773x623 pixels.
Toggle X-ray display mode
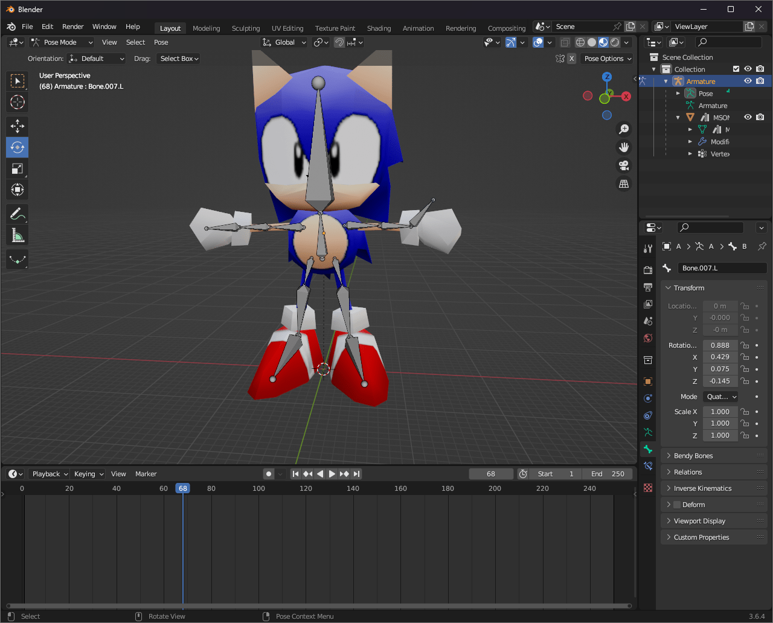[565, 42]
